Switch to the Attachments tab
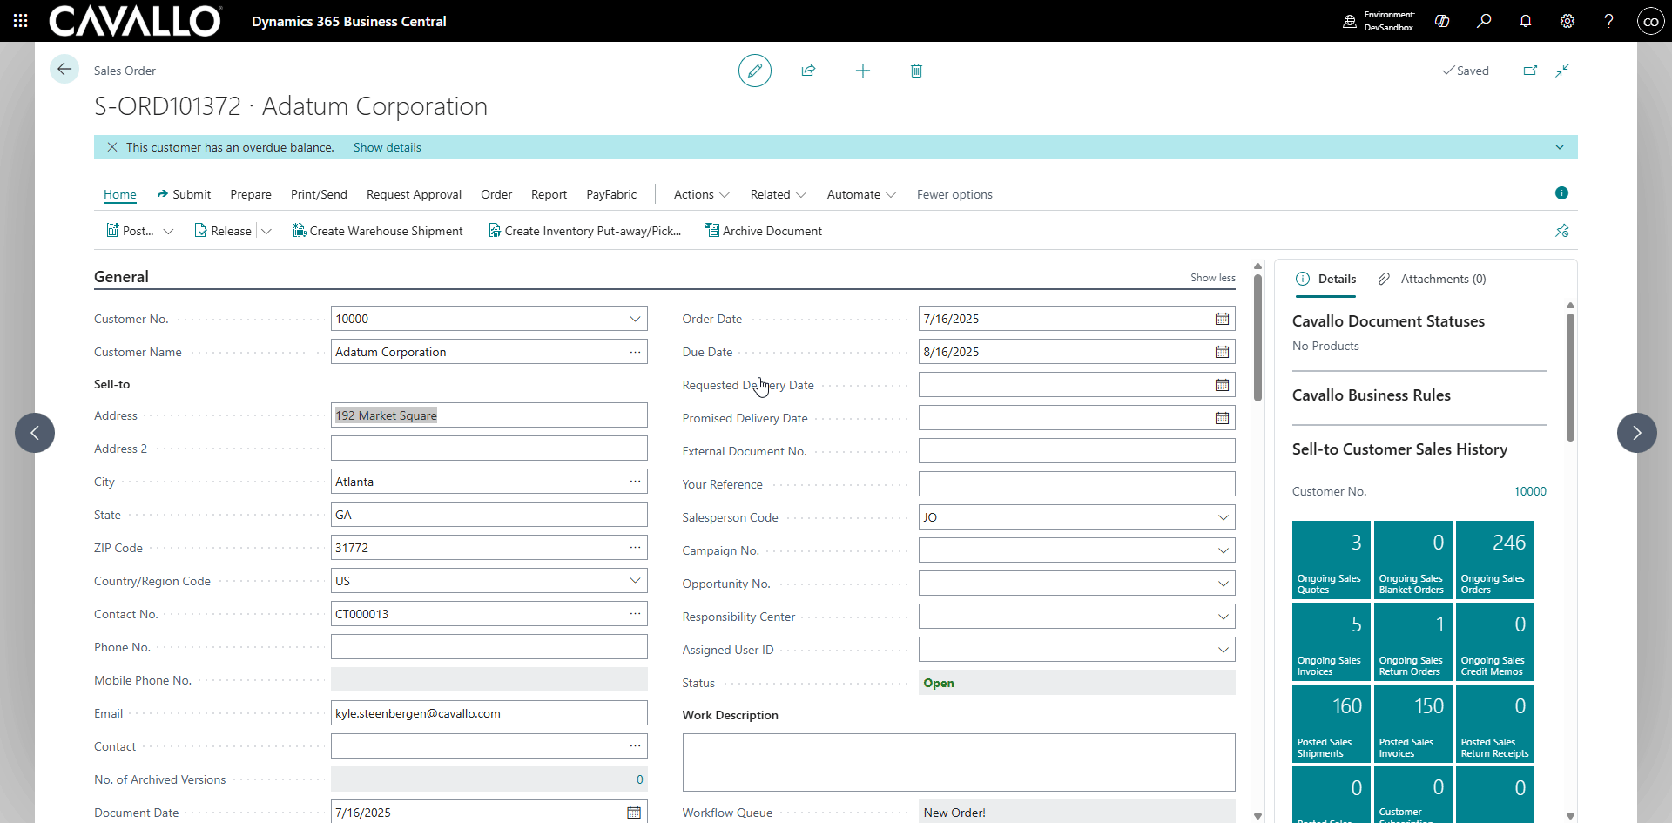 point(1433,279)
